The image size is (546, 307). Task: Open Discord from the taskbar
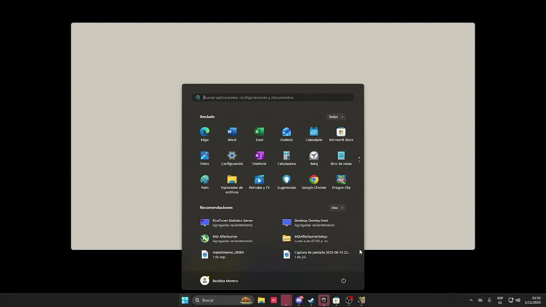point(299,300)
